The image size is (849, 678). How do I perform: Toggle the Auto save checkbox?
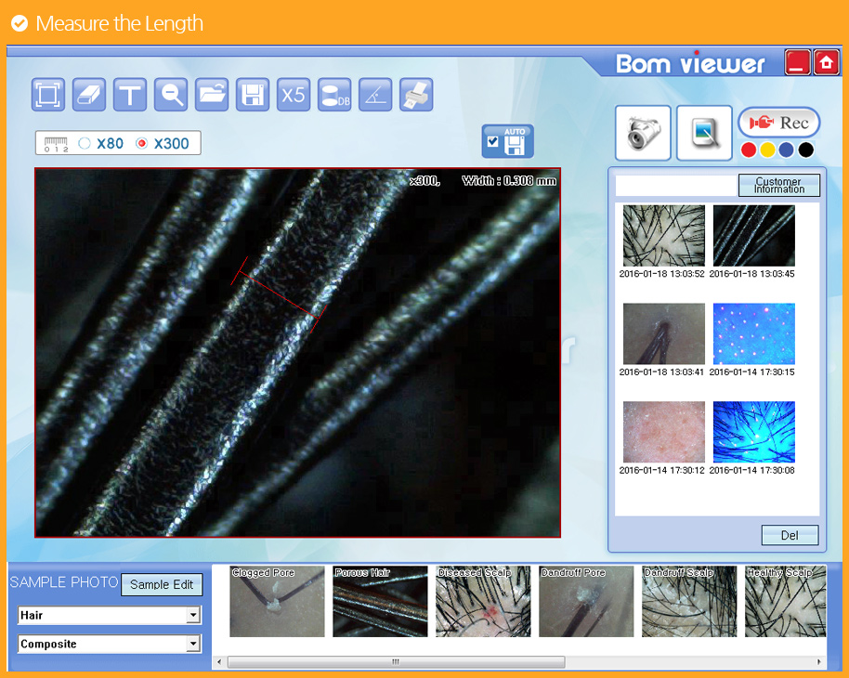click(x=492, y=142)
